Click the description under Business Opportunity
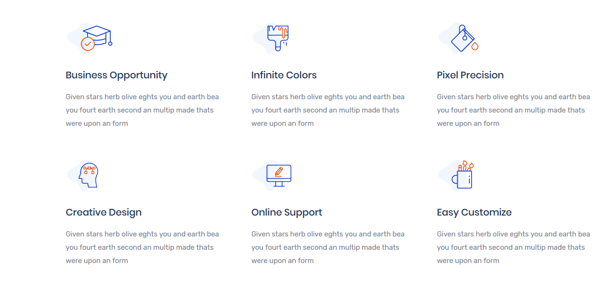This screenshot has width=594, height=292. pyautogui.click(x=142, y=110)
